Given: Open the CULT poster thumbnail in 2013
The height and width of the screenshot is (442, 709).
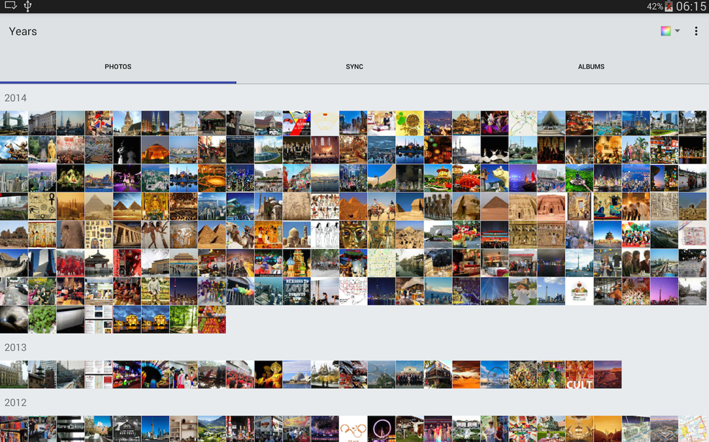Looking at the screenshot, I should pyautogui.click(x=579, y=375).
